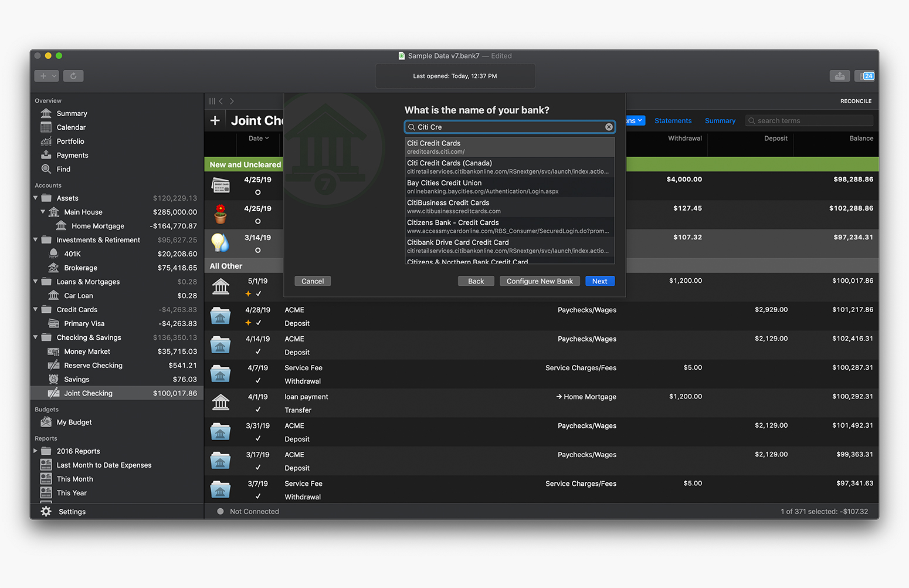Choose Citi Credit Cards (Canada) result
The image size is (909, 588).
point(510,167)
